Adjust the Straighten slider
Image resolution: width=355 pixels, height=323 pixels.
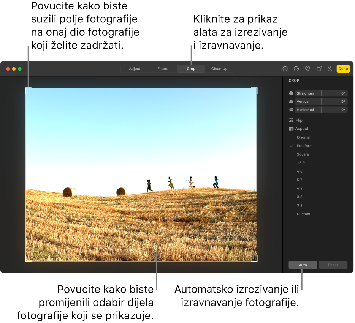(321, 93)
